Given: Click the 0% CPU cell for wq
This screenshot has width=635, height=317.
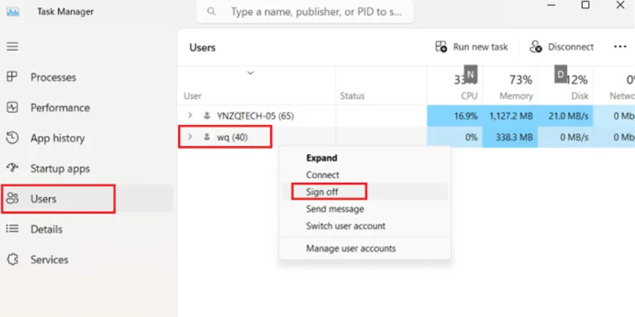Looking at the screenshot, I should coord(455,137).
